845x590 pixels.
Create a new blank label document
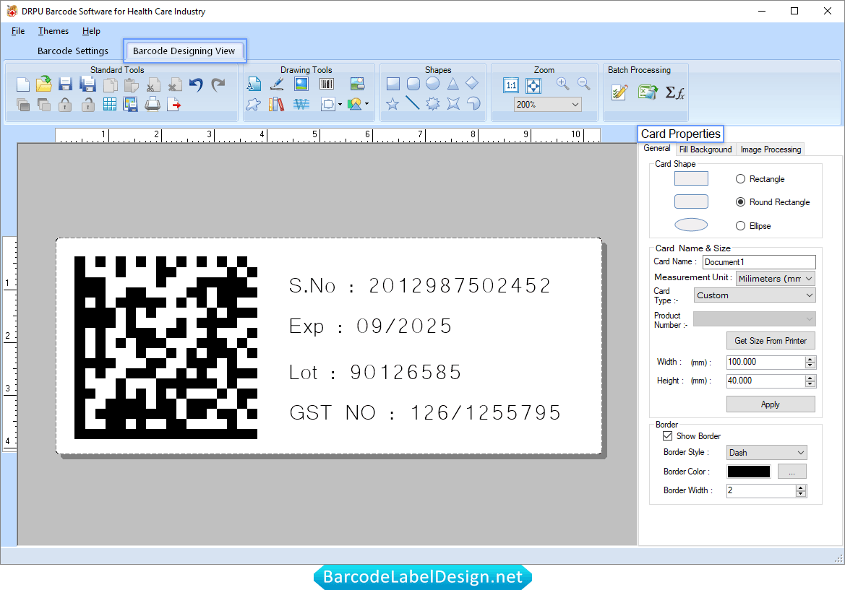[x=22, y=84]
